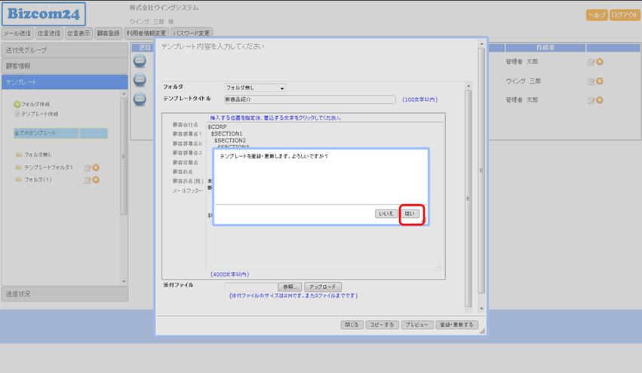Click the ログアウト button
The width and height of the screenshot is (642, 373).
(625, 15)
